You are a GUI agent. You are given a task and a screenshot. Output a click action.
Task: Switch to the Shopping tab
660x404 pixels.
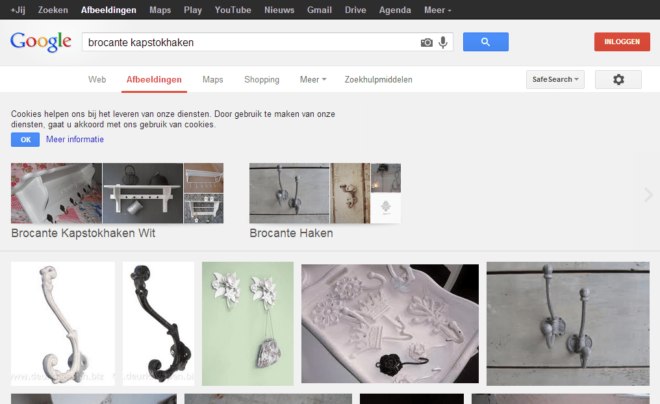(262, 79)
